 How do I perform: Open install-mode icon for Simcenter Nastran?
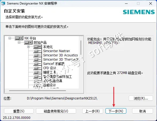point(38,51)
